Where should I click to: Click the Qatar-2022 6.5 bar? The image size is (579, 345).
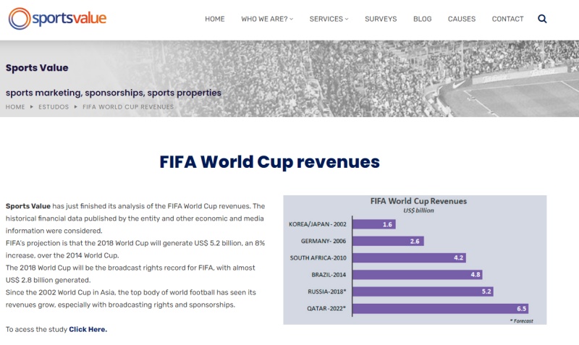[x=441, y=308]
